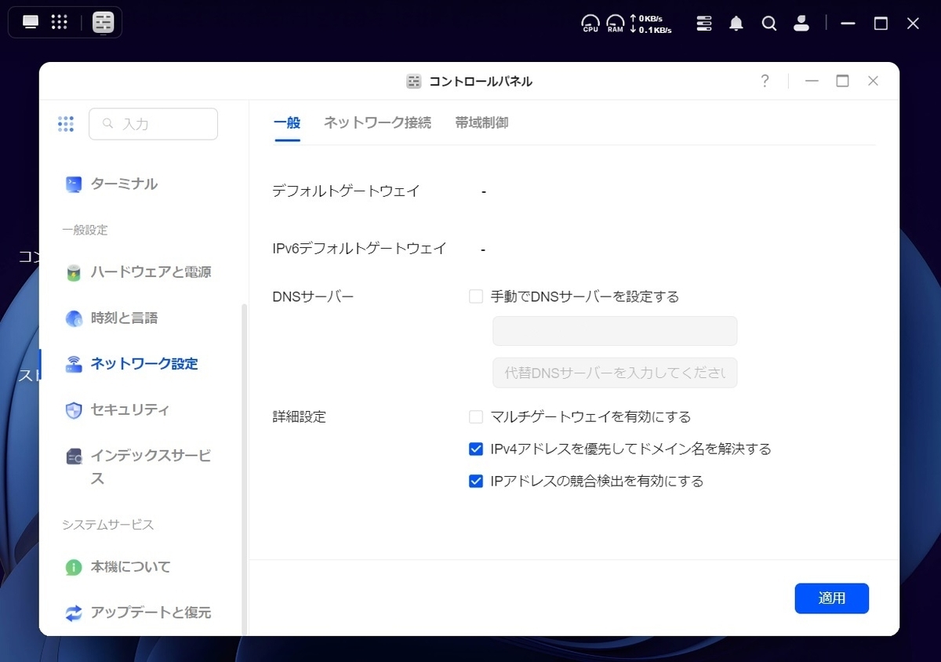Image resolution: width=941 pixels, height=662 pixels.
Task: Click the インデックスサービス icon
Action: coord(74,456)
